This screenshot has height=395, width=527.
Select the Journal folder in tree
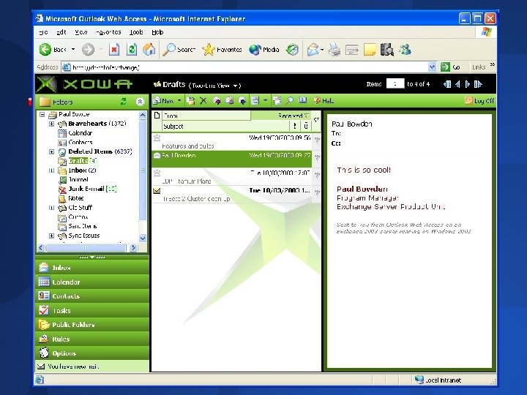[x=78, y=180]
